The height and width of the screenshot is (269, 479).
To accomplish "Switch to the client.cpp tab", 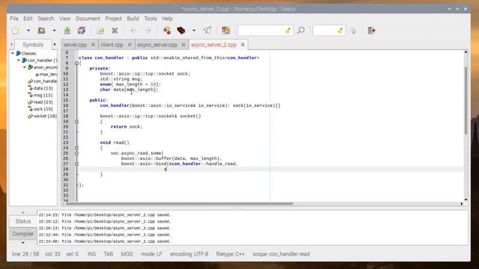I will [112, 45].
